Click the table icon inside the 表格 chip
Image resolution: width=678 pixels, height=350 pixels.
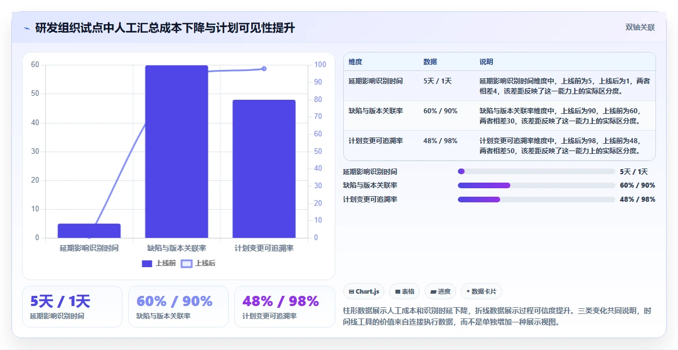[397, 291]
